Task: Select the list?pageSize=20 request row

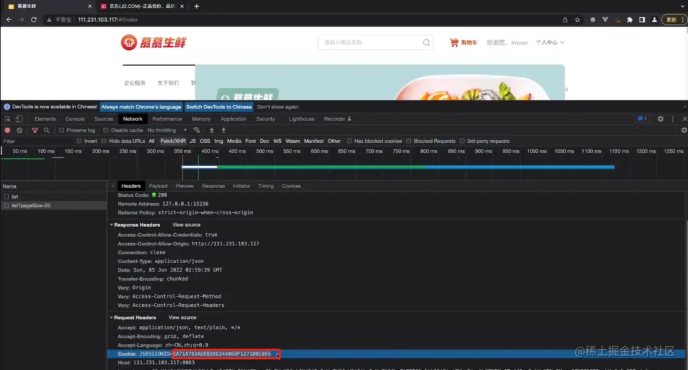Action: coord(53,205)
